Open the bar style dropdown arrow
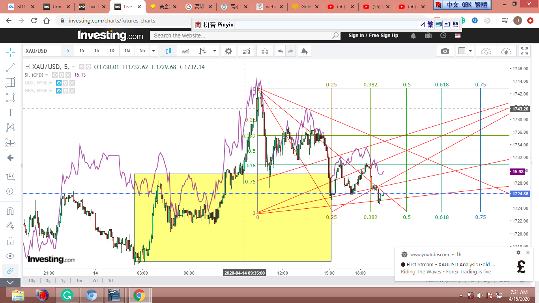 click(214, 51)
